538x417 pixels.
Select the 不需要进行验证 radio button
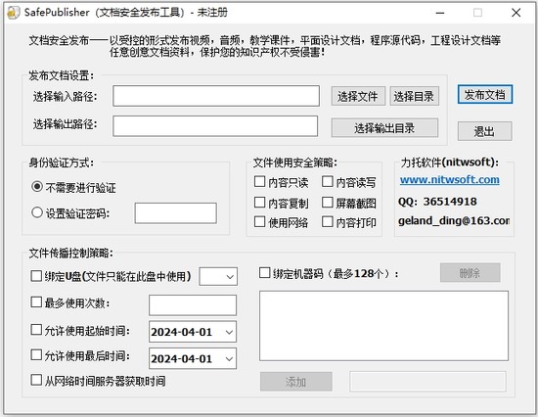click(x=37, y=187)
